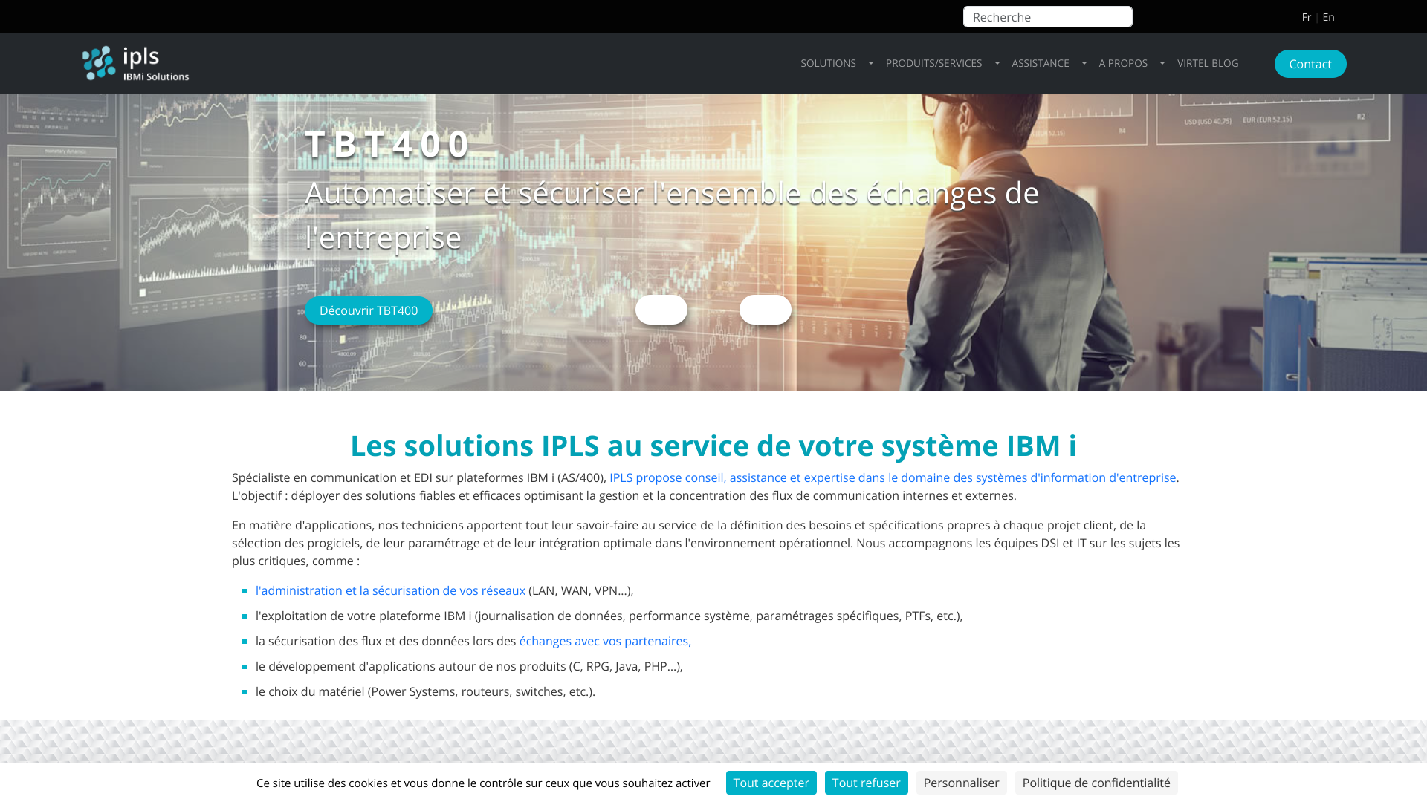Screen dimensions: 1427x802
Task: Click the bullet text le choix du matériel
Action: click(x=425, y=691)
